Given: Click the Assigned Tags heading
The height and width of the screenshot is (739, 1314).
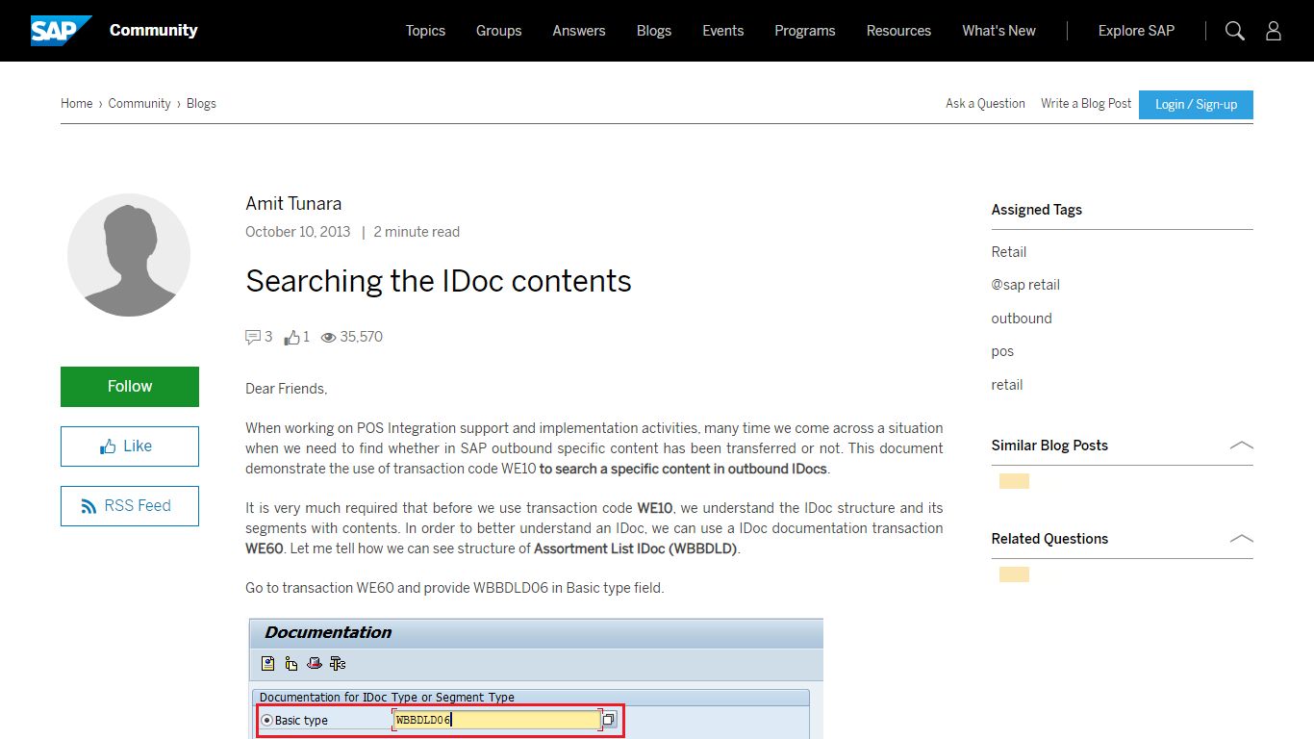Looking at the screenshot, I should tap(1037, 210).
